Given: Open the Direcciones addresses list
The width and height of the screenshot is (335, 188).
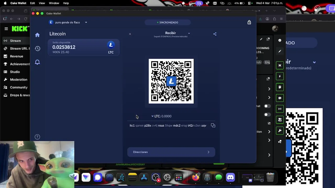Looking at the screenshot, I should [171, 152].
